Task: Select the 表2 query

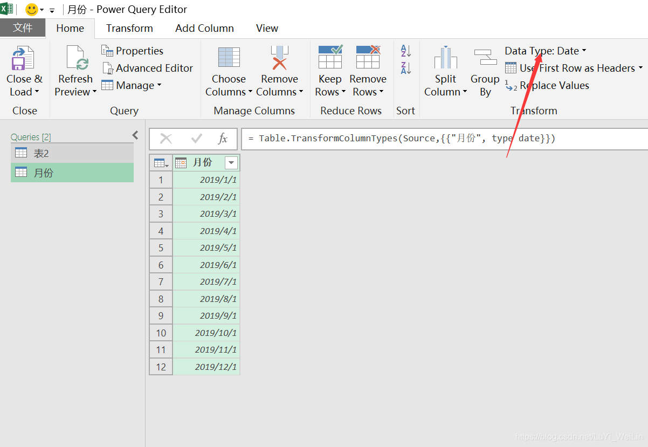Action: pyautogui.click(x=72, y=153)
